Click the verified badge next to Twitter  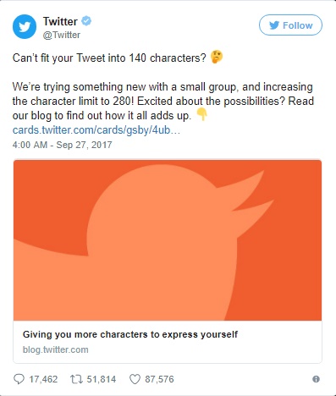pyautogui.click(x=86, y=21)
